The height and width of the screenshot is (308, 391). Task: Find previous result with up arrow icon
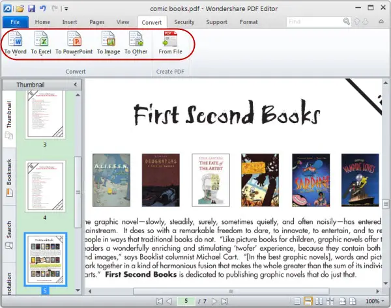click(356, 21)
